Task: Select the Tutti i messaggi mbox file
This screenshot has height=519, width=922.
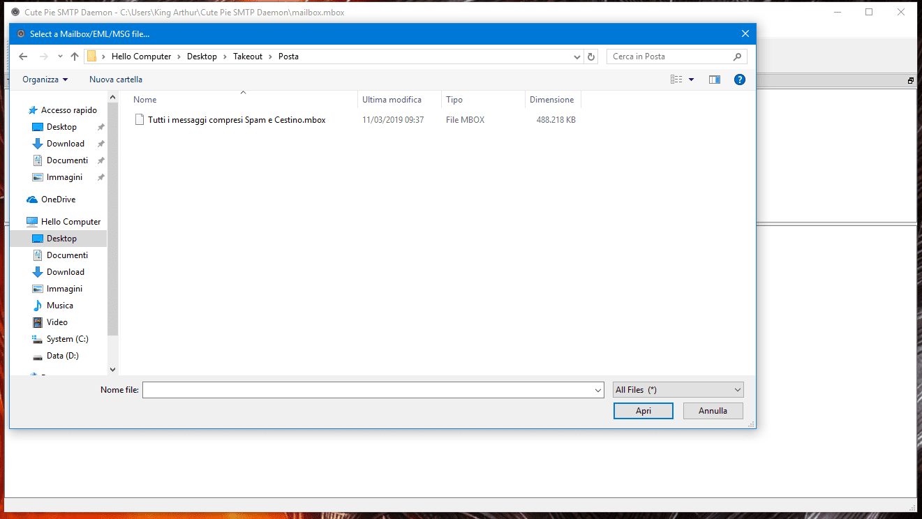Action: [x=237, y=120]
